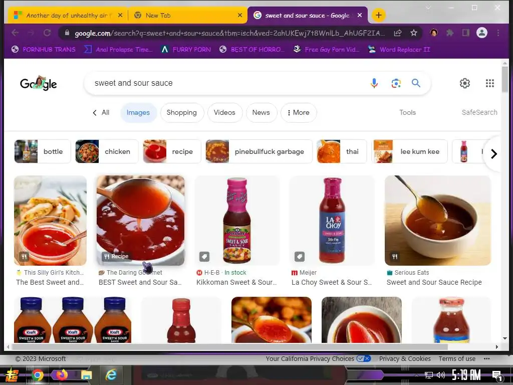
Task: Filter images by bottle chip
Action: point(43,151)
